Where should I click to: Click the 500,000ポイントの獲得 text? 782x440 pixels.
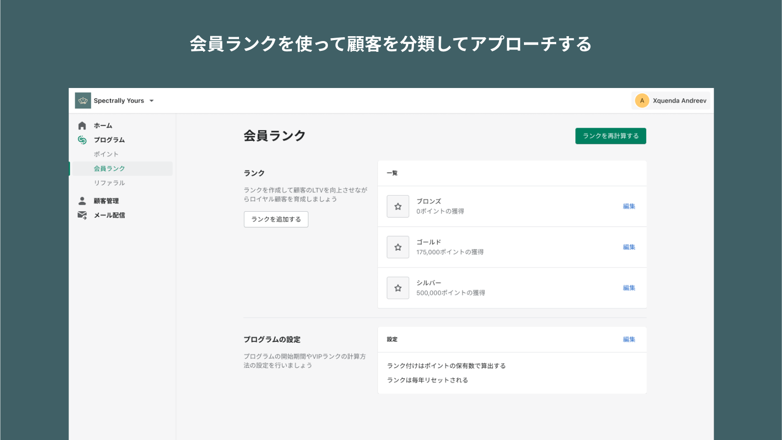click(451, 293)
